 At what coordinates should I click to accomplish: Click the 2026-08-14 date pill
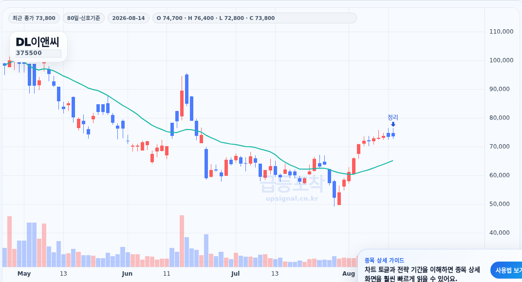(x=129, y=18)
